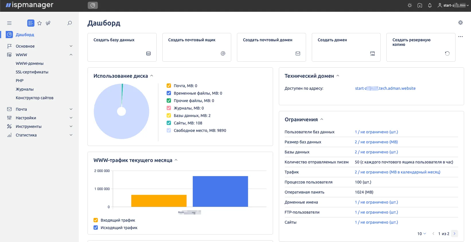Show favorites with the star icon
471x242 pixels.
tap(40, 23)
